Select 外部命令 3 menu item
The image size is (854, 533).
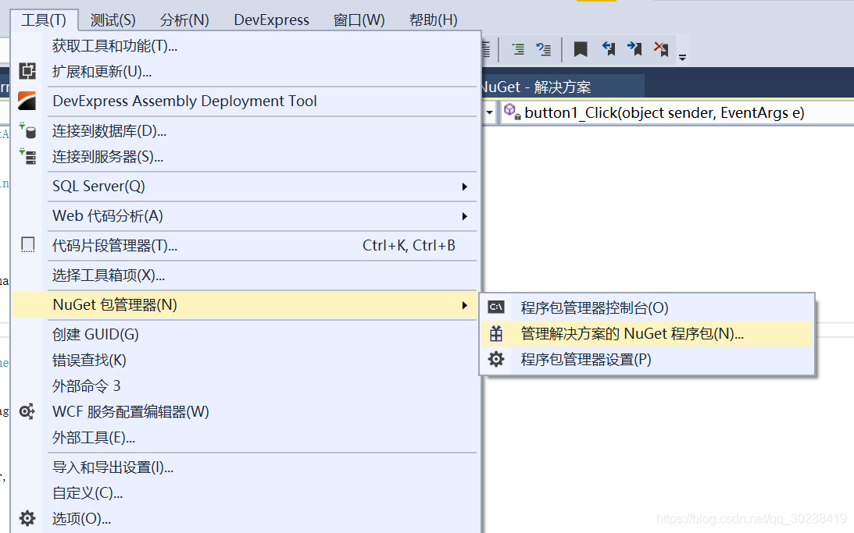coord(245,386)
